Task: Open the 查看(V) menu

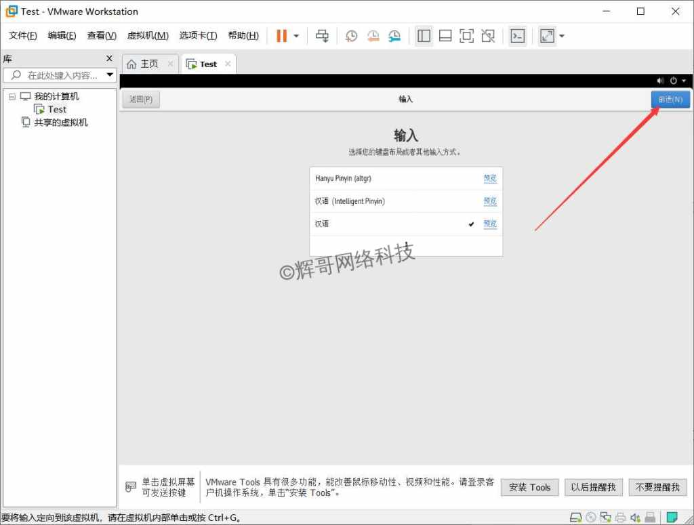Action: point(102,35)
